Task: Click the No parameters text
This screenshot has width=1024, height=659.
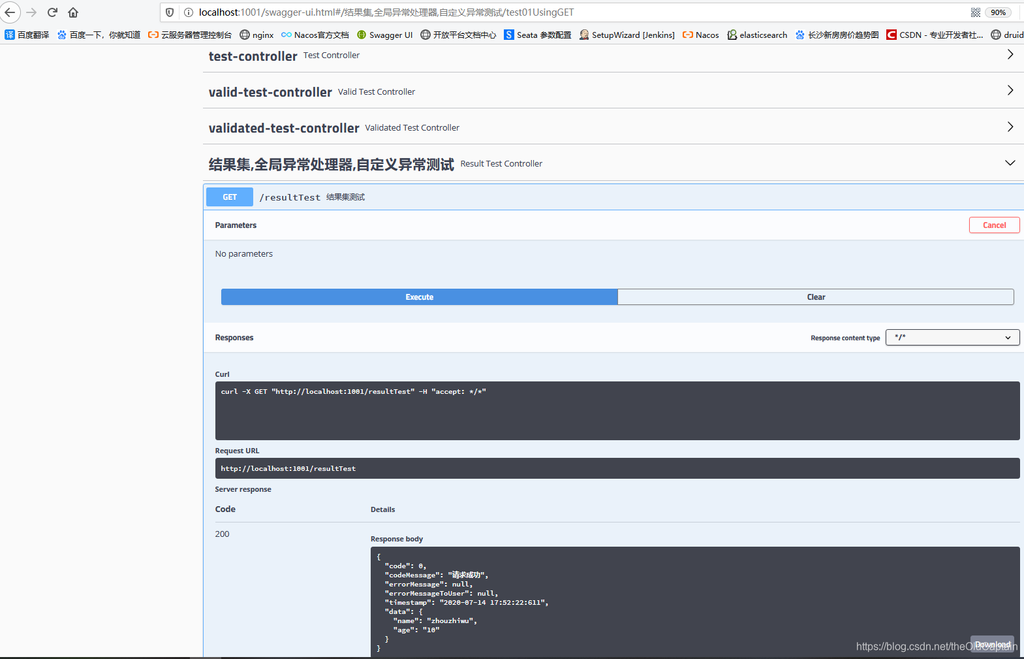Action: 244,254
